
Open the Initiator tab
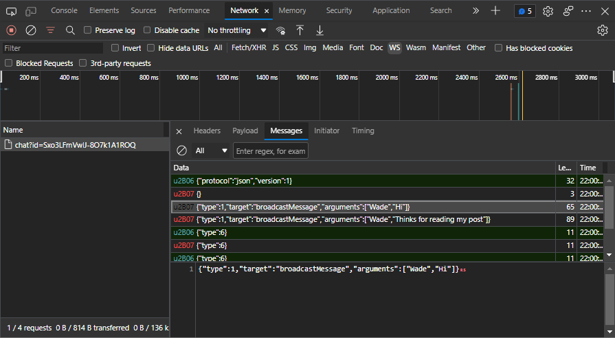[x=326, y=131]
